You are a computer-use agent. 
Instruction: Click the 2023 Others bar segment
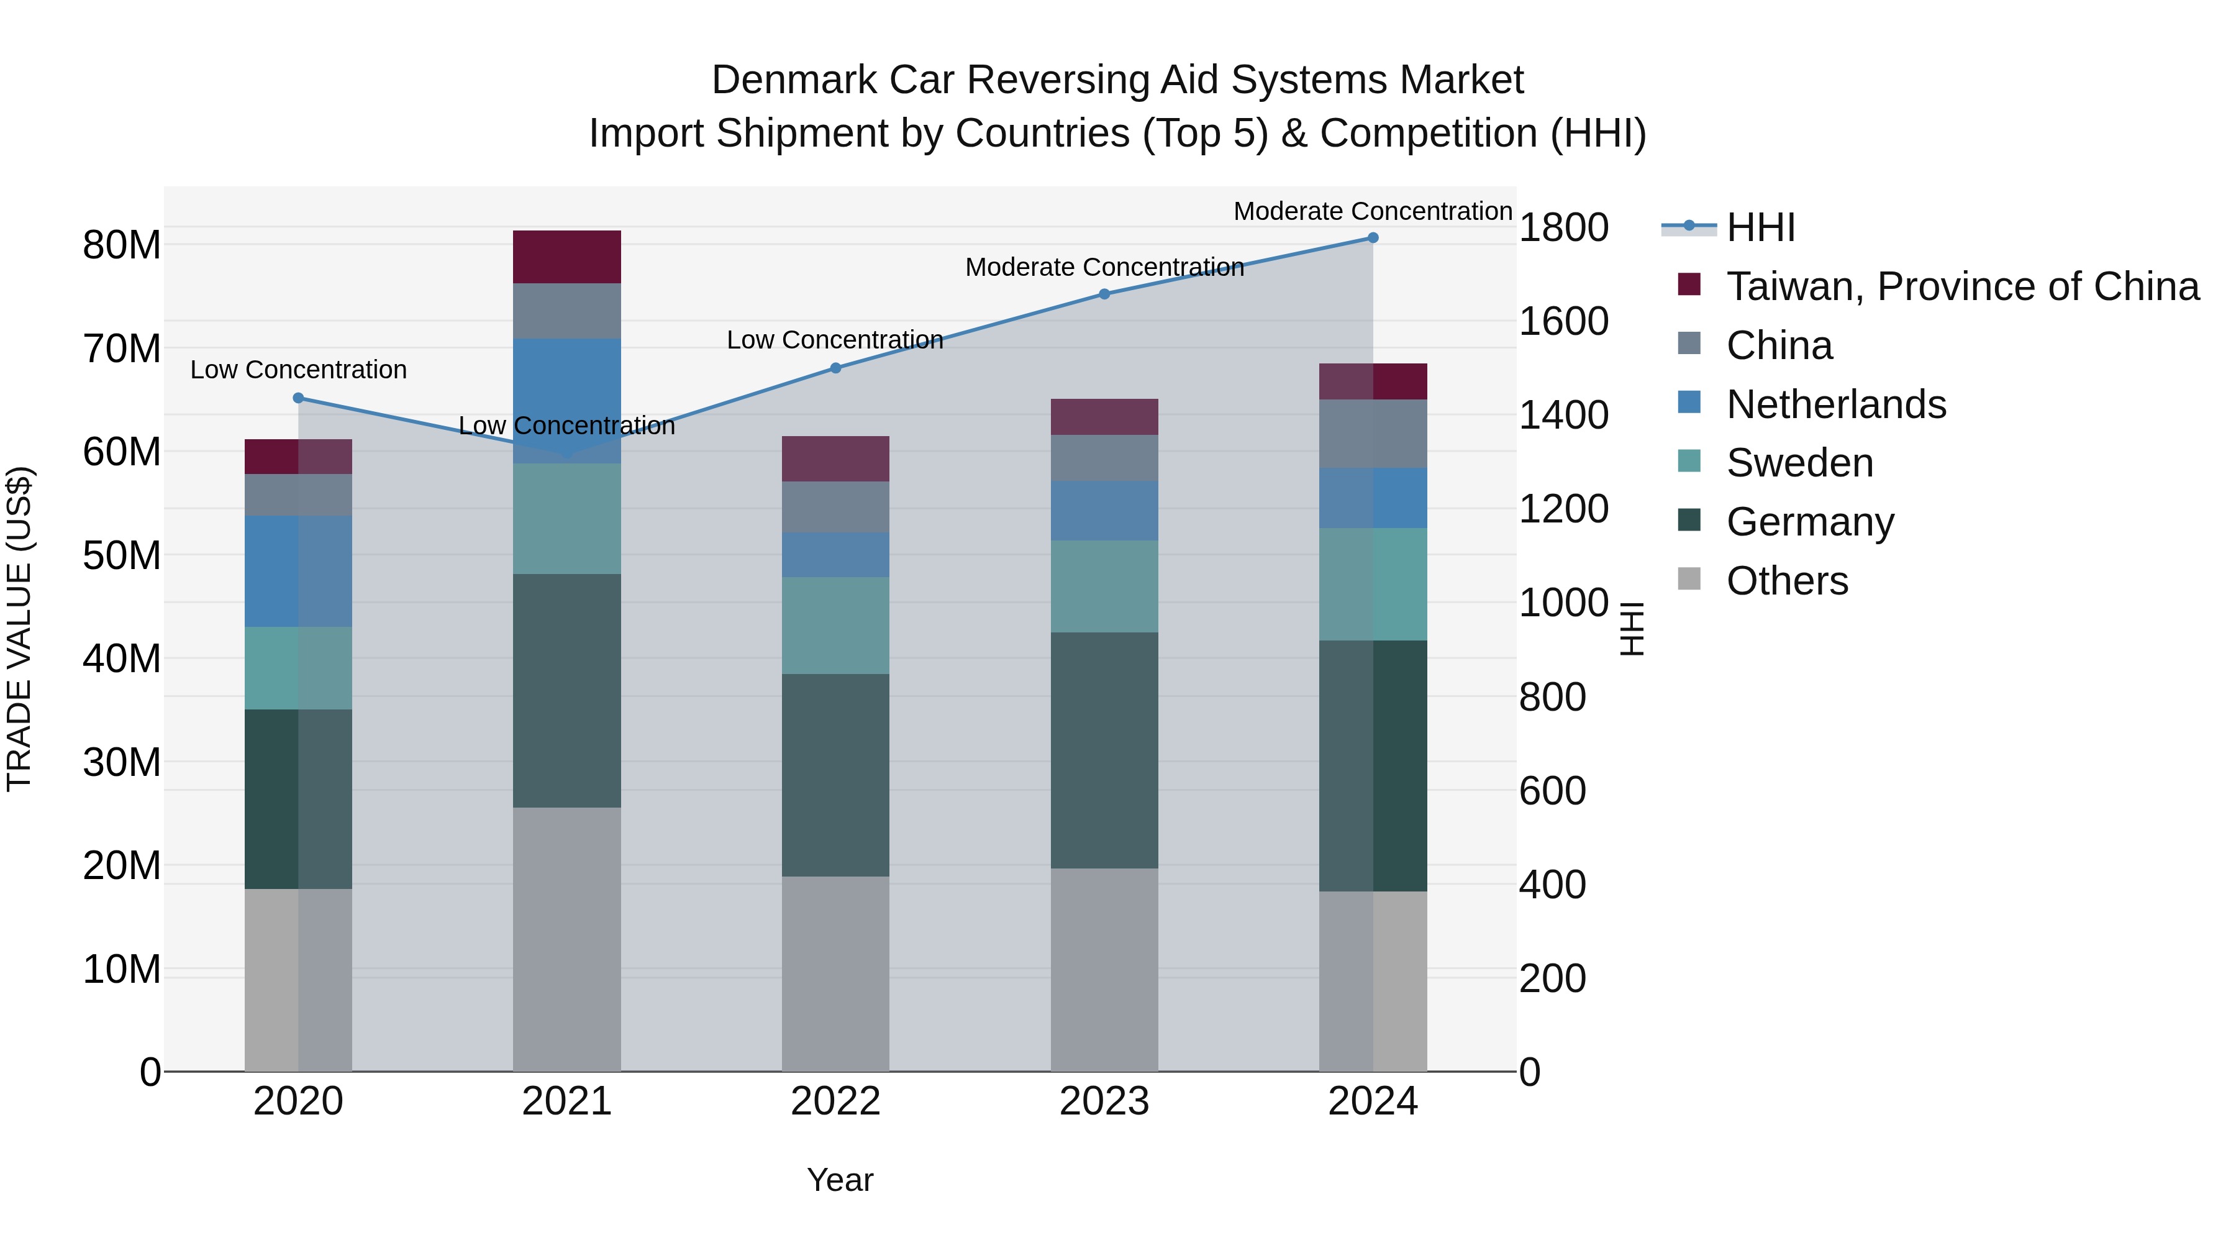[1104, 970]
